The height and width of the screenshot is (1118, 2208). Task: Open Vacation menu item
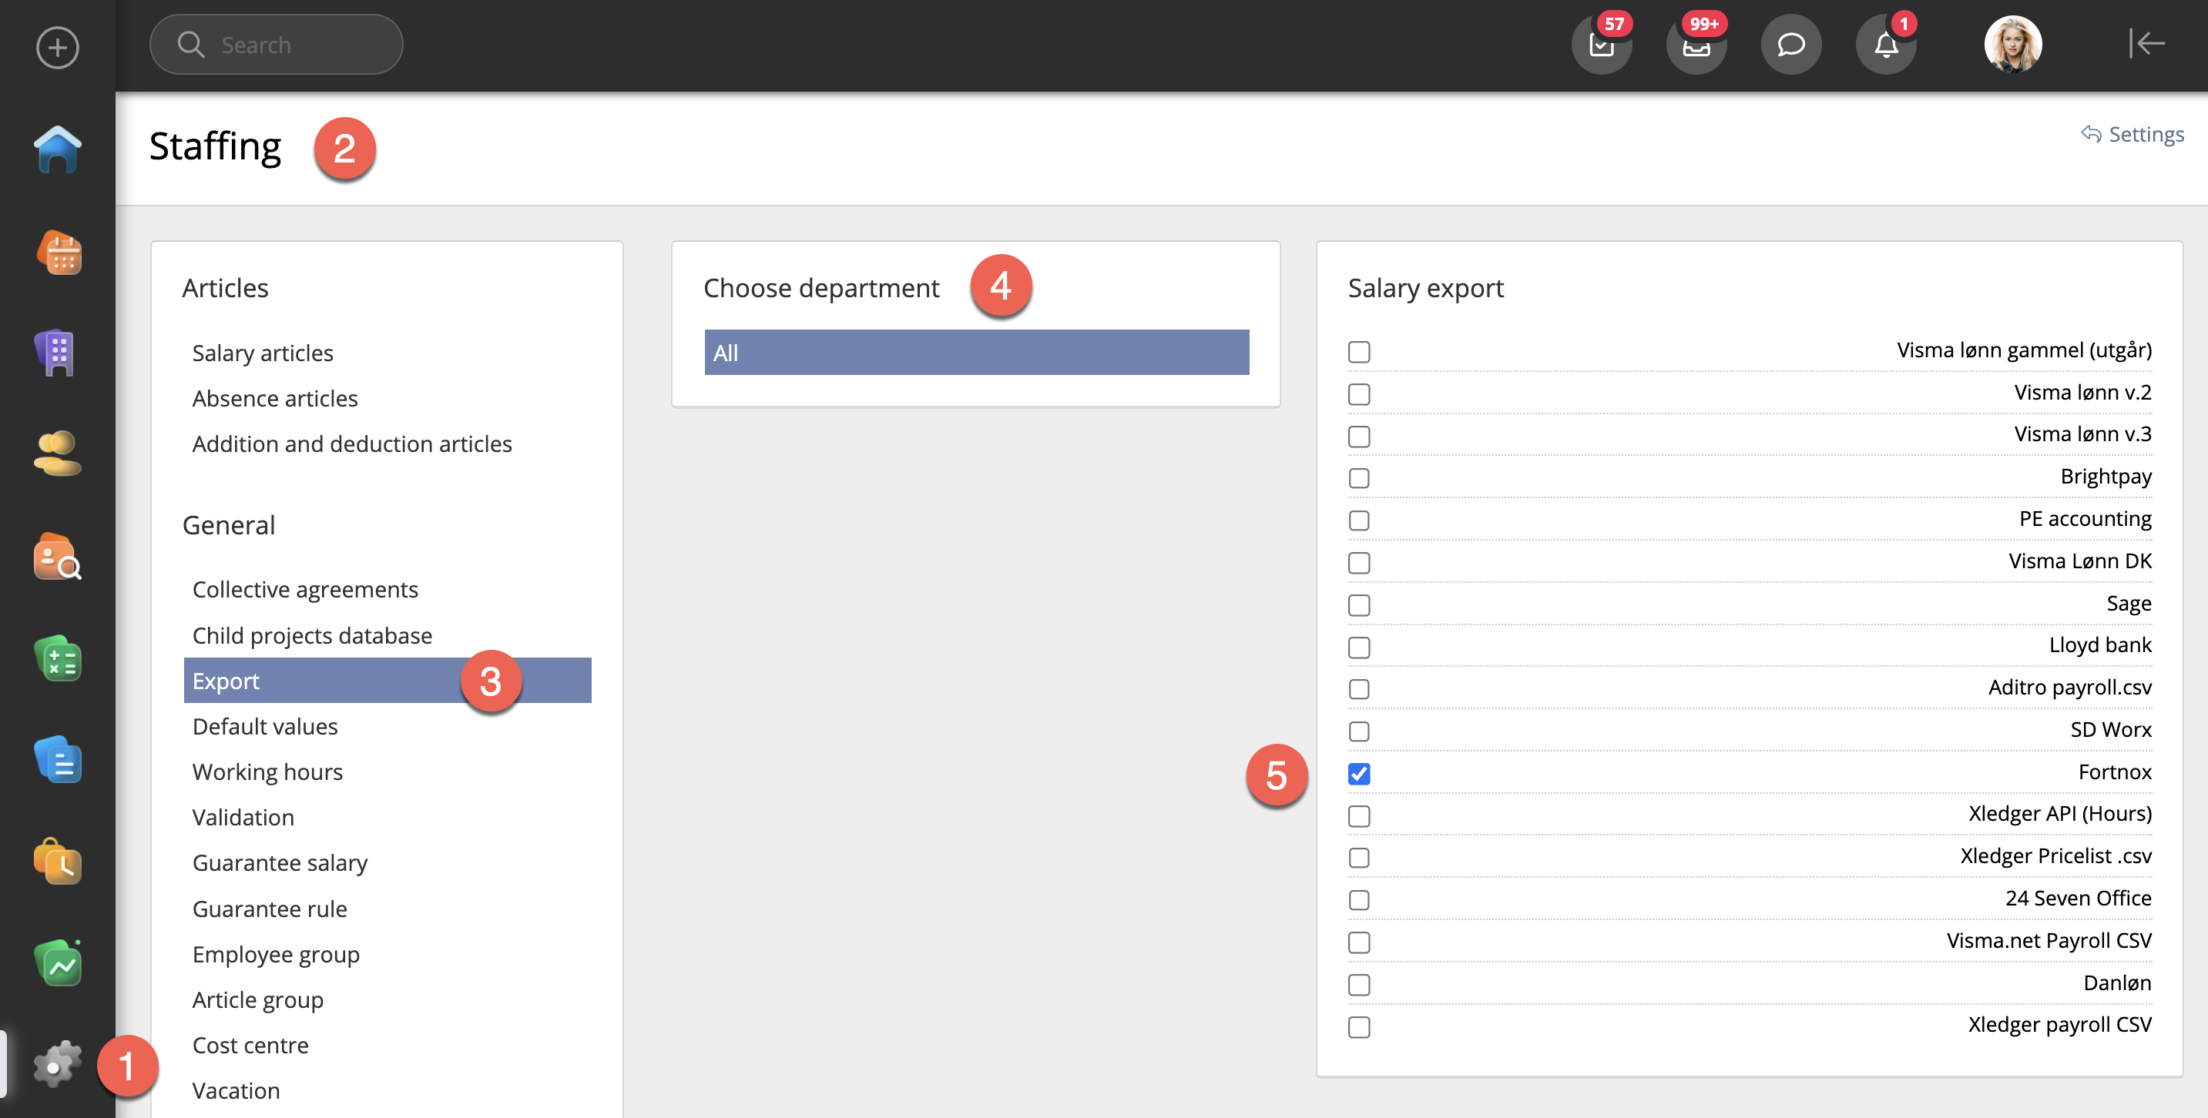click(236, 1090)
